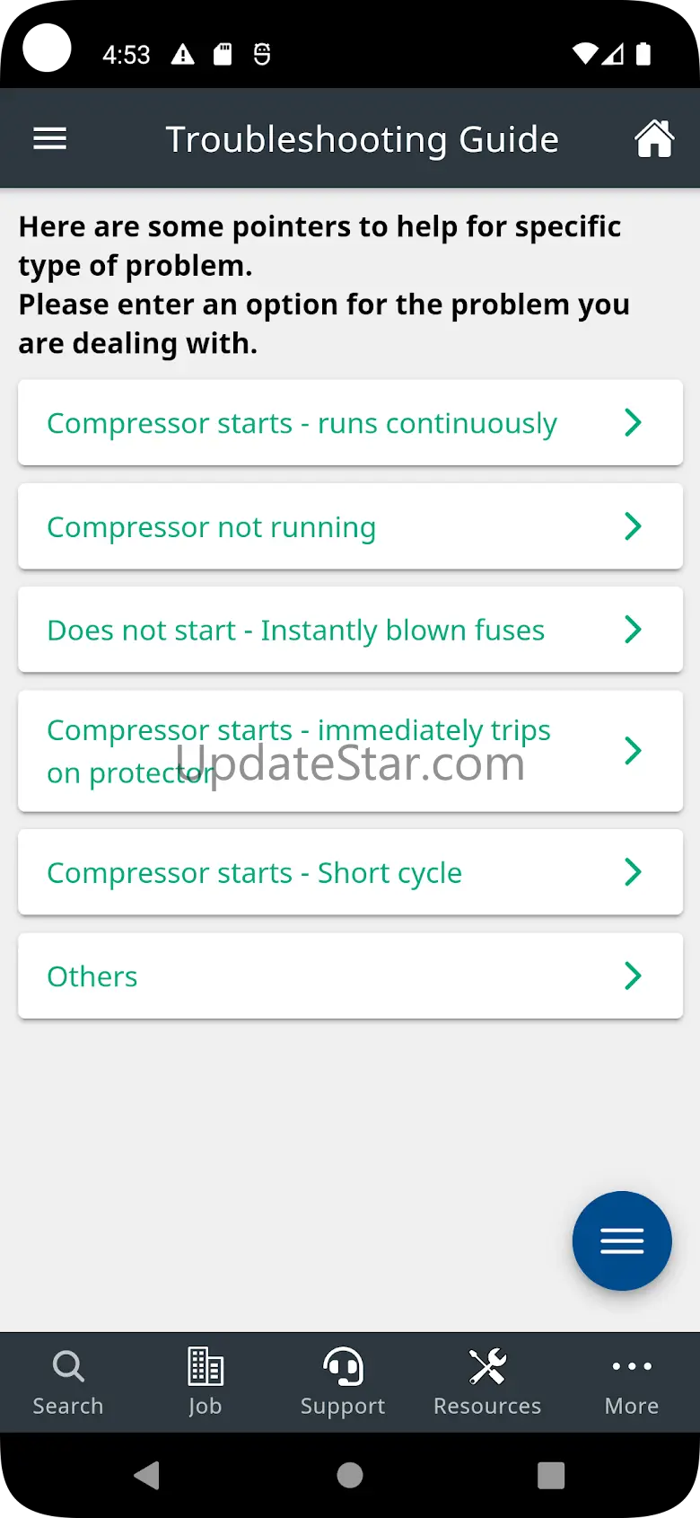The image size is (700, 1518).
Task: Expand chevron for Instantly blown fuses option
Action: coord(633,630)
